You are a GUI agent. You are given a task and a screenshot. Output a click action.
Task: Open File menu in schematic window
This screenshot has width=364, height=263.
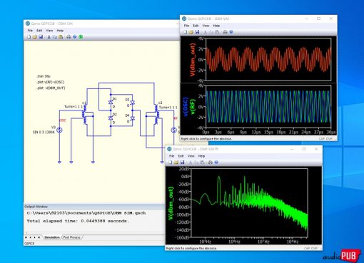click(x=30, y=31)
